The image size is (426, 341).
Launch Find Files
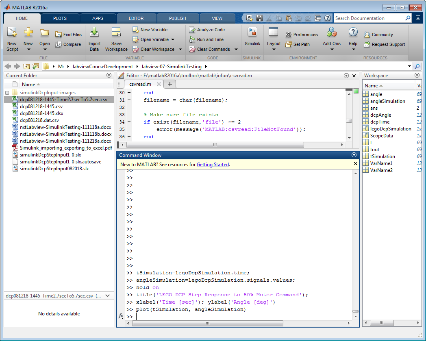click(x=68, y=35)
